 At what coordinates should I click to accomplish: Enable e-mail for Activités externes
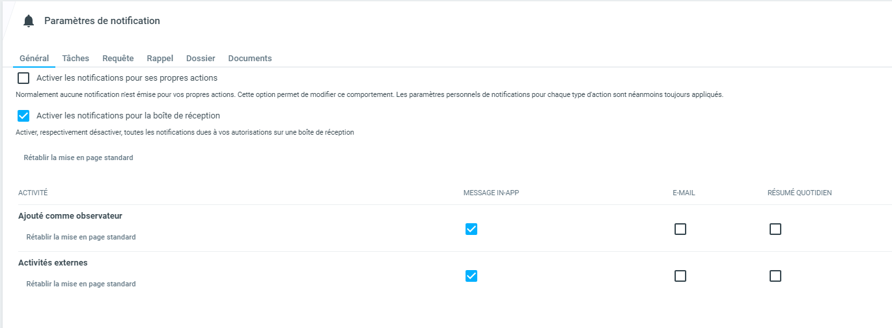680,276
